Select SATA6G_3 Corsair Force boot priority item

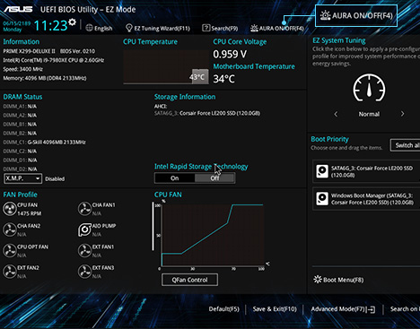(x=366, y=171)
